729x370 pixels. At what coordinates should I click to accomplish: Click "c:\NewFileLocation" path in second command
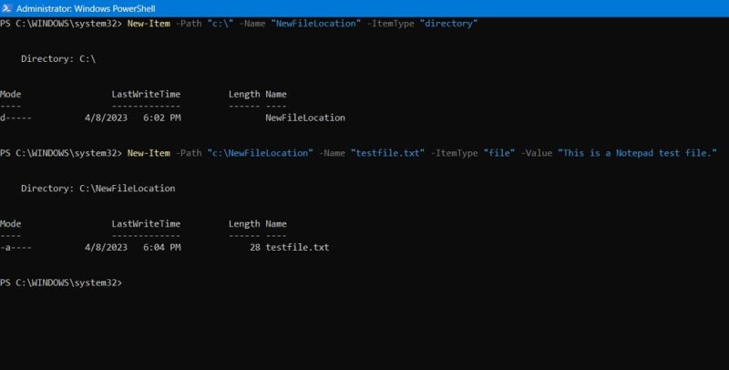pyautogui.click(x=261, y=152)
